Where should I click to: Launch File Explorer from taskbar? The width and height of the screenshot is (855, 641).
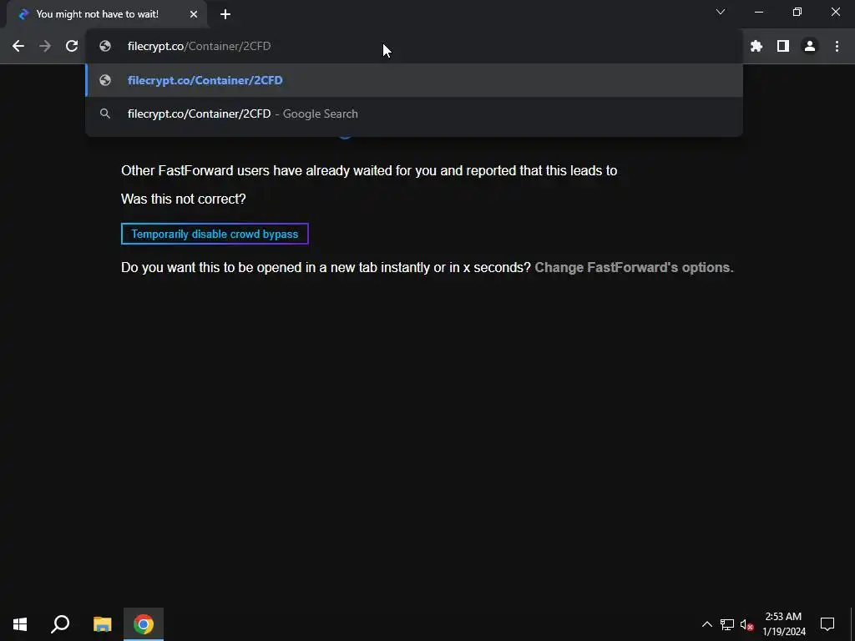click(x=102, y=624)
